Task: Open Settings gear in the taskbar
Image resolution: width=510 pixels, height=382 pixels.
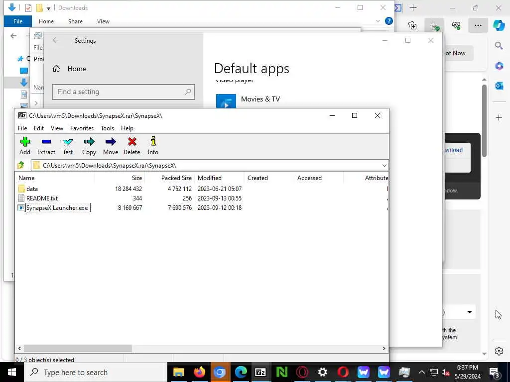Action: [322, 372]
